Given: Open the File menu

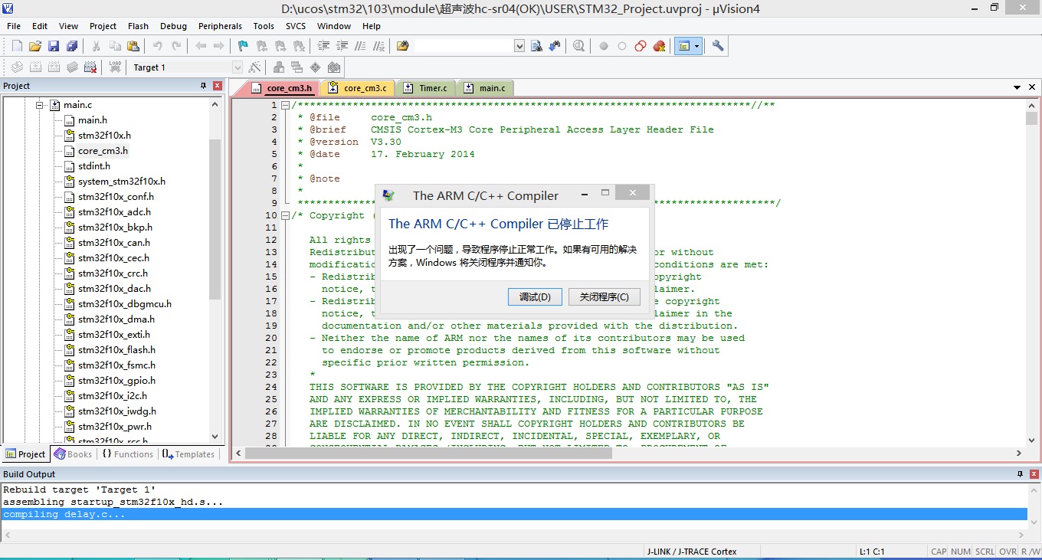Looking at the screenshot, I should click(14, 26).
